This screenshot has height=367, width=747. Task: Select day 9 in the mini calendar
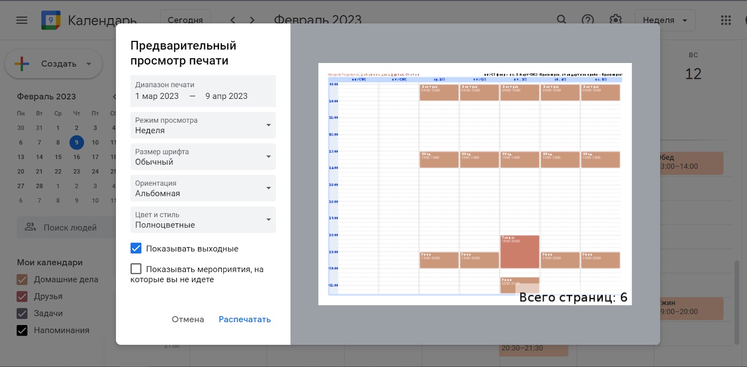77,142
